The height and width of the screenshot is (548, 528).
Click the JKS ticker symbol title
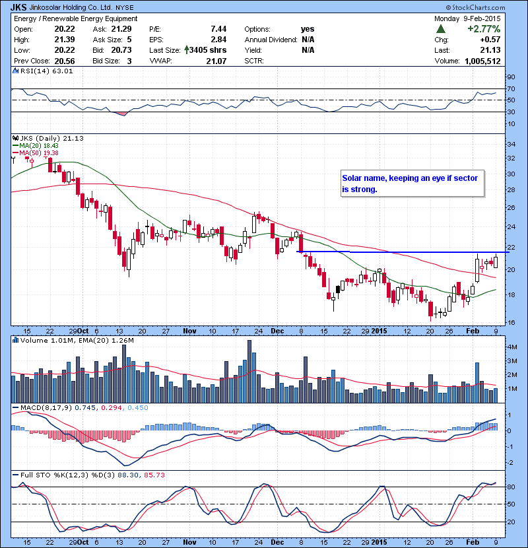(x=18, y=7)
